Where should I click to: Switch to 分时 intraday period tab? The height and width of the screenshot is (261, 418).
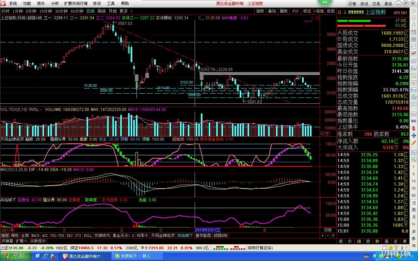point(5,11)
